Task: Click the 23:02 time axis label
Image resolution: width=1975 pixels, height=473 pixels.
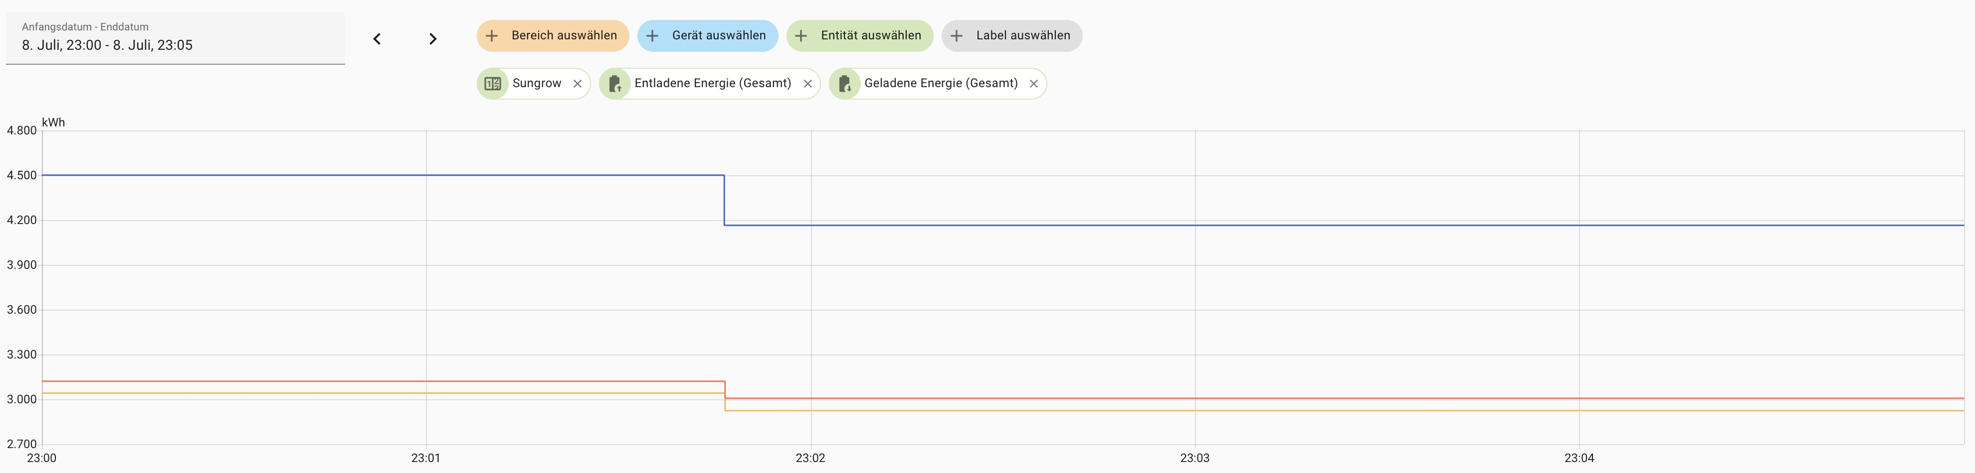Action: (810, 459)
